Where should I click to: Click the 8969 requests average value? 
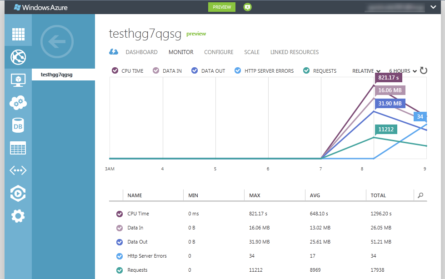[315, 270]
